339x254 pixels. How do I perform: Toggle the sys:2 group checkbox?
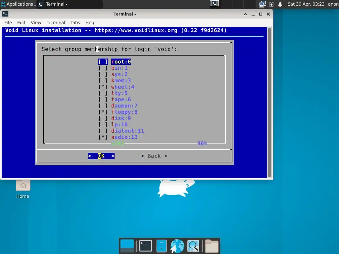[103, 74]
